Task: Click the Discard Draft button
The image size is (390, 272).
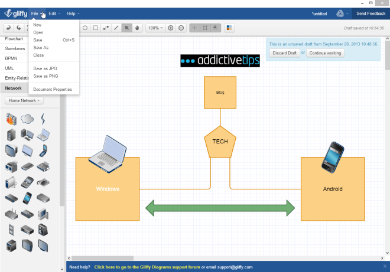Action: coord(284,53)
